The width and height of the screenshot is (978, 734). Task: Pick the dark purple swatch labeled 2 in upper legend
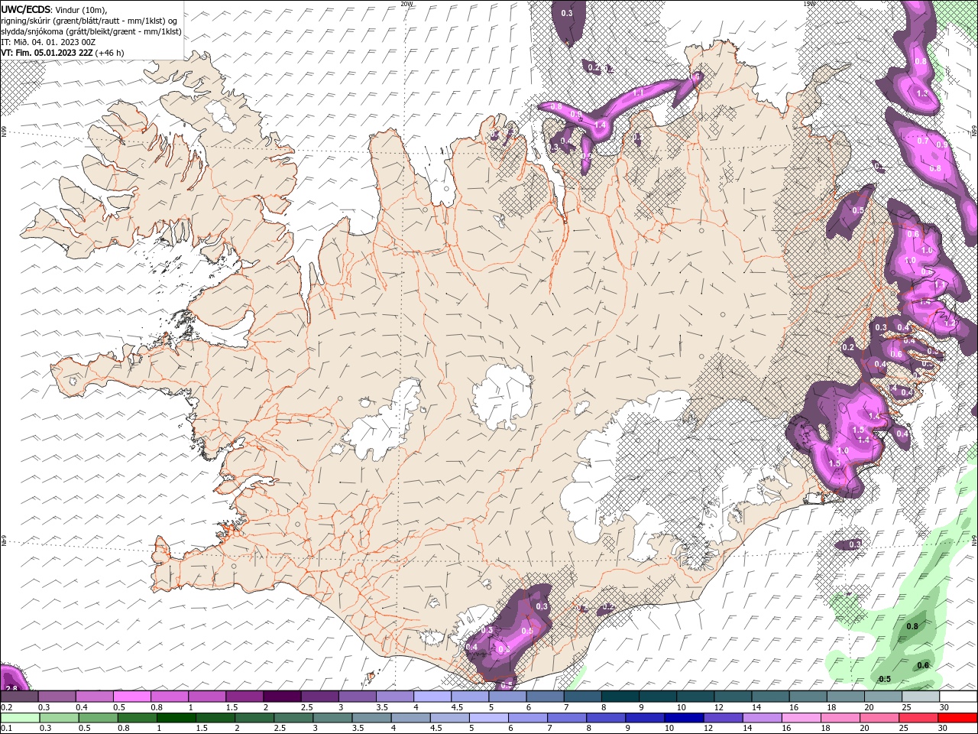coord(281,697)
